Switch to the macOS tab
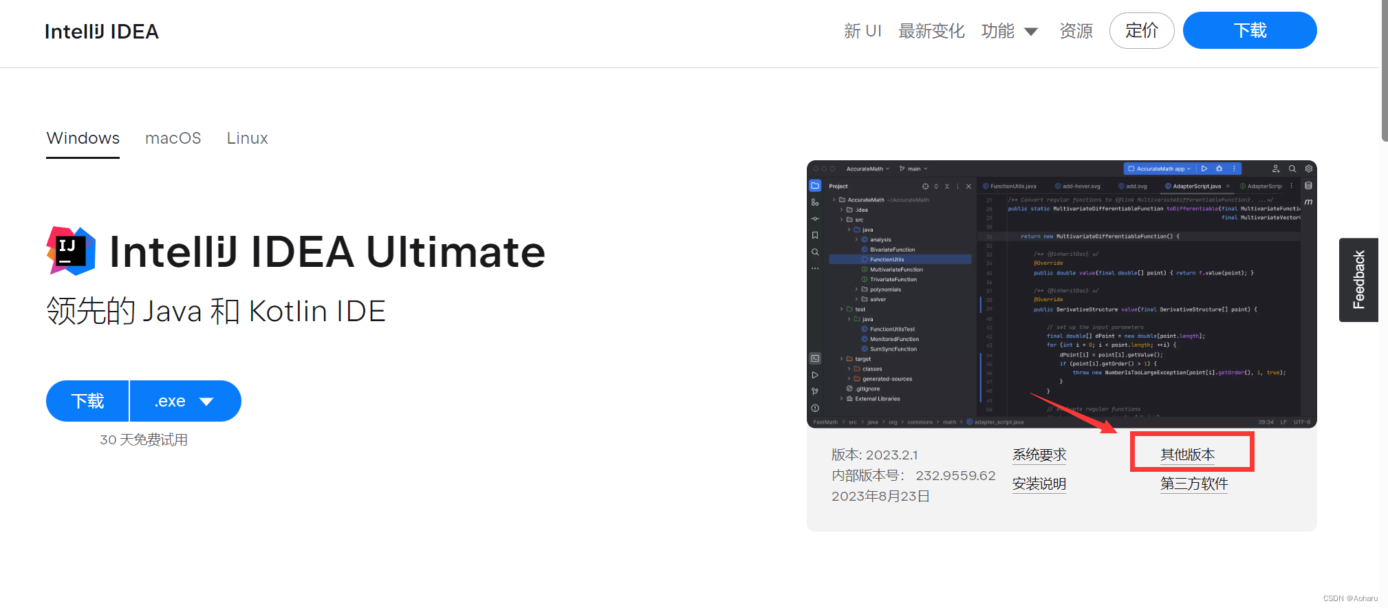This screenshot has width=1388, height=608. tap(173, 138)
